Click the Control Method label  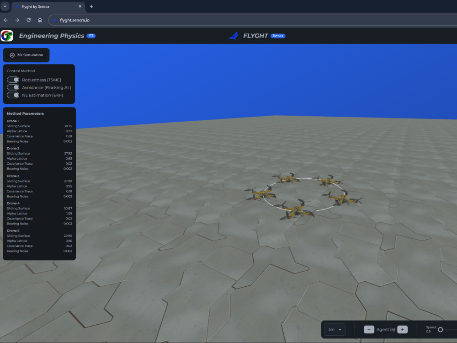click(x=21, y=71)
